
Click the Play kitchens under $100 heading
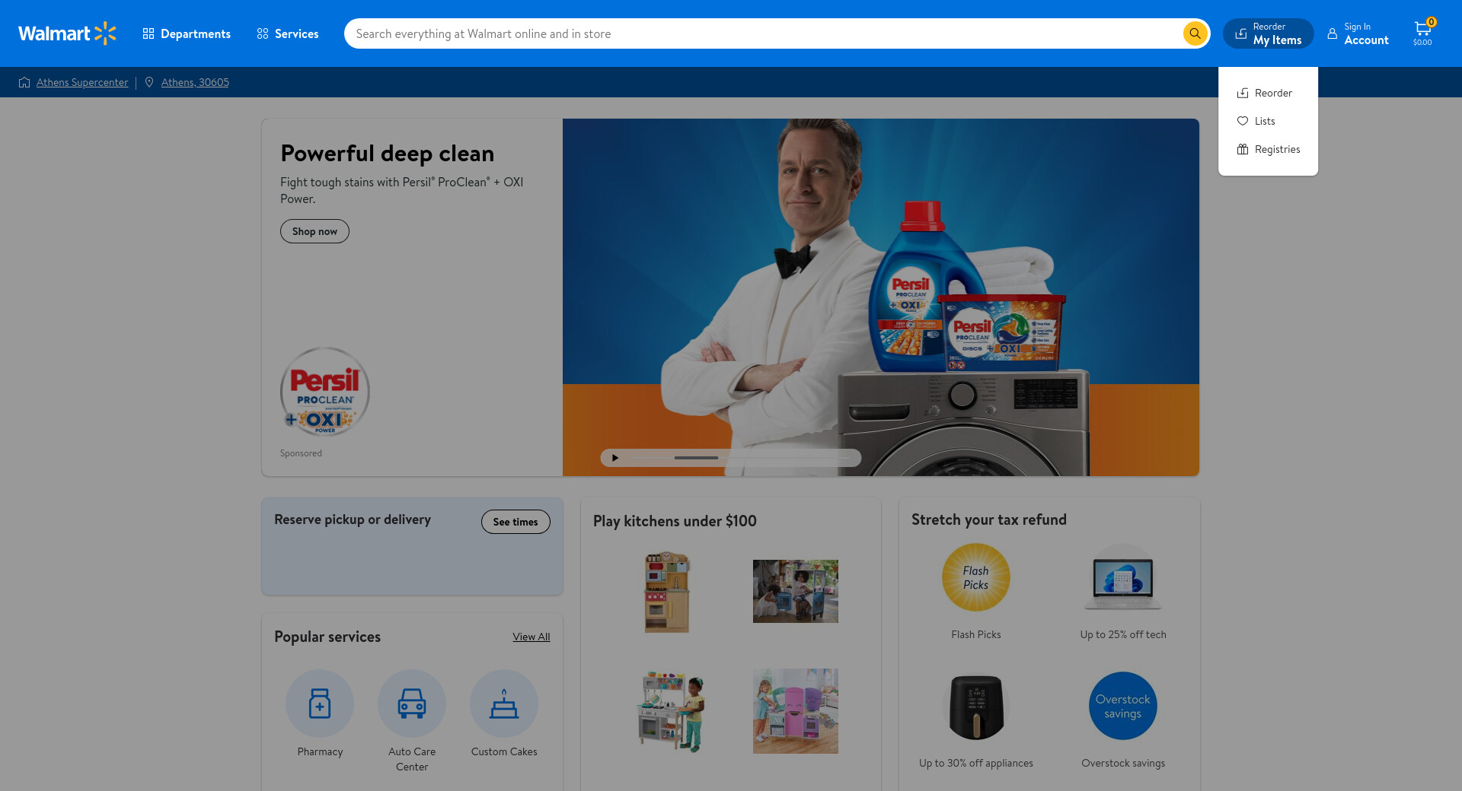pyautogui.click(x=675, y=521)
